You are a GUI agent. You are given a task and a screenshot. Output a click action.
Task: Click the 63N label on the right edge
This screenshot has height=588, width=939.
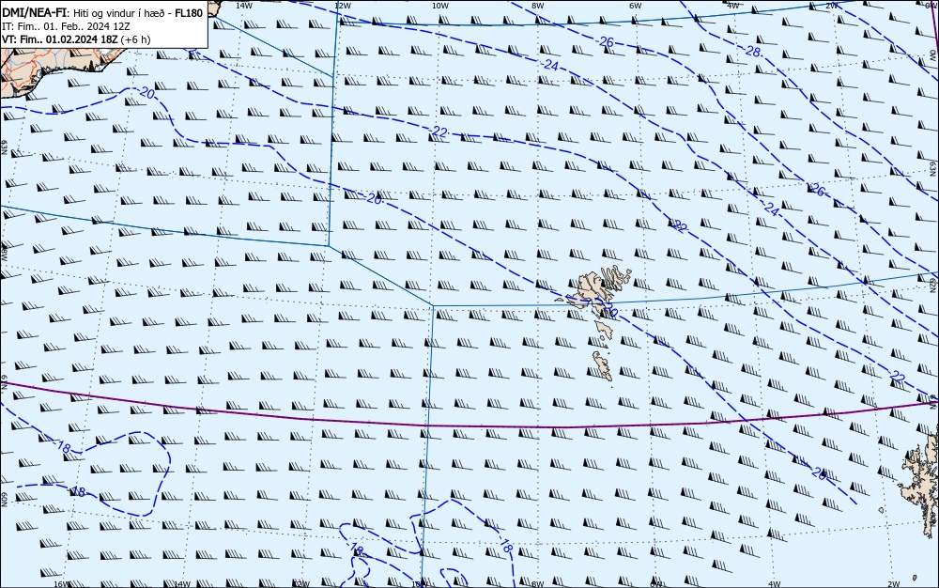pyautogui.click(x=932, y=167)
